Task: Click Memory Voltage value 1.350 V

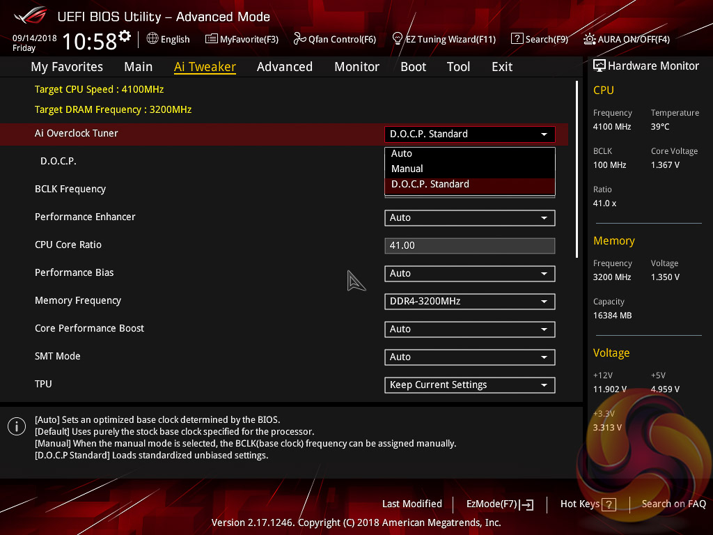Action: [x=665, y=277]
